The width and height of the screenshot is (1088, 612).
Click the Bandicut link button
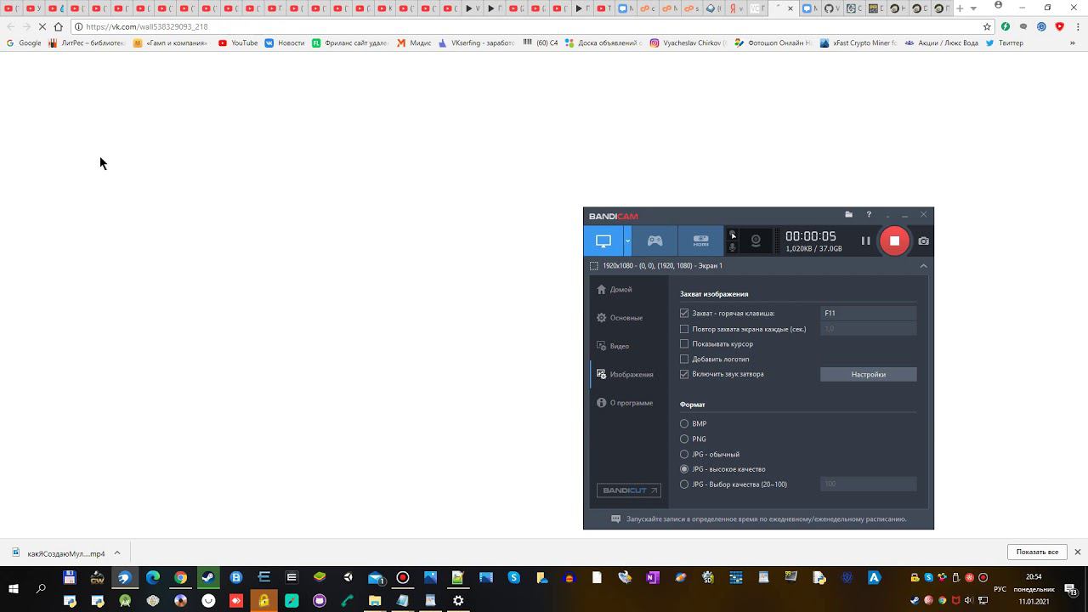628,490
